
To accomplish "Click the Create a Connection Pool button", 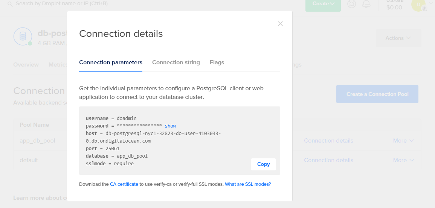I will coord(377,94).
